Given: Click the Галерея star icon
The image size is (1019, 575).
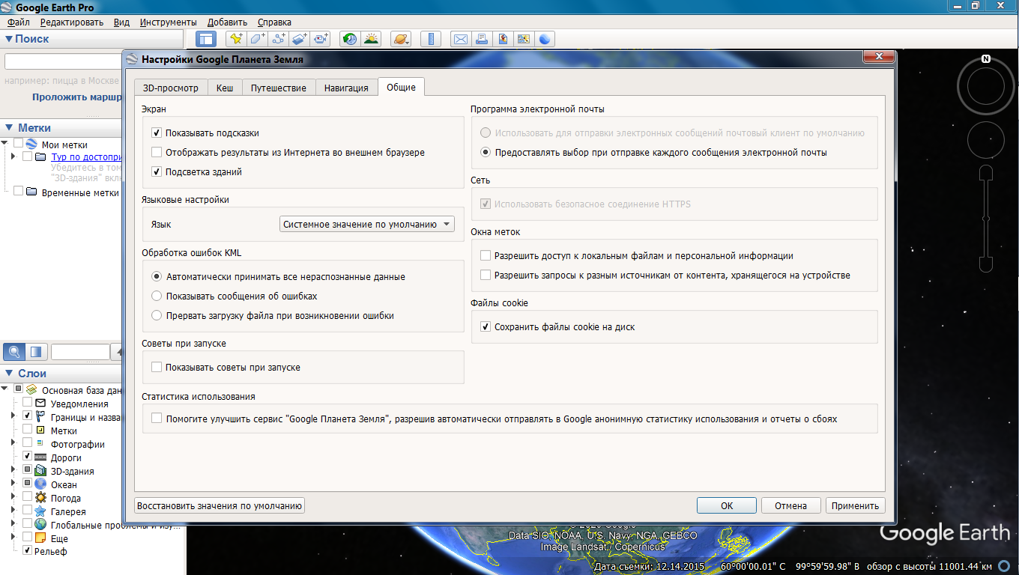Looking at the screenshot, I should coord(42,511).
